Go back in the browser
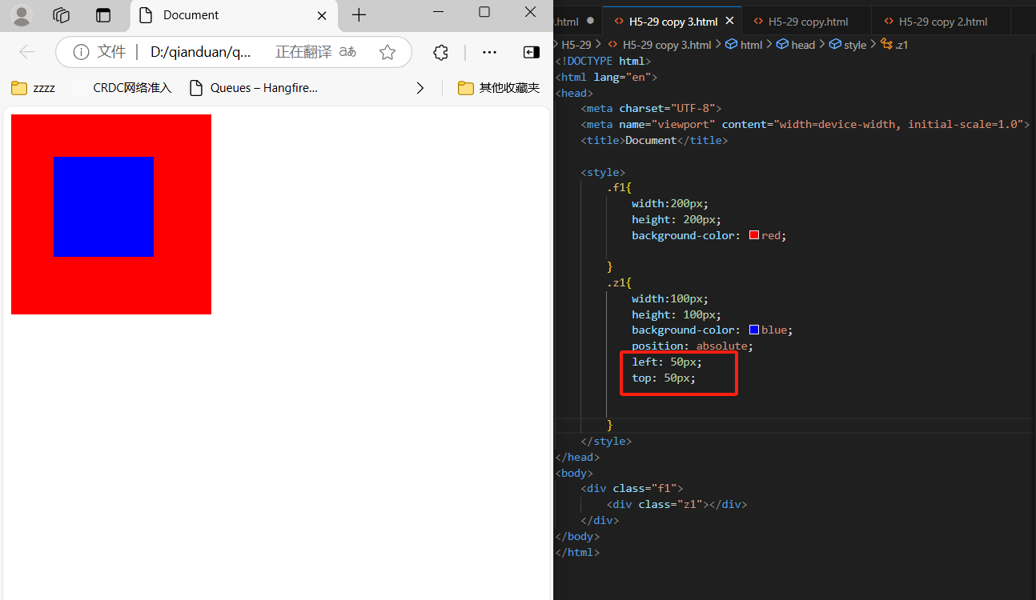 [x=27, y=52]
